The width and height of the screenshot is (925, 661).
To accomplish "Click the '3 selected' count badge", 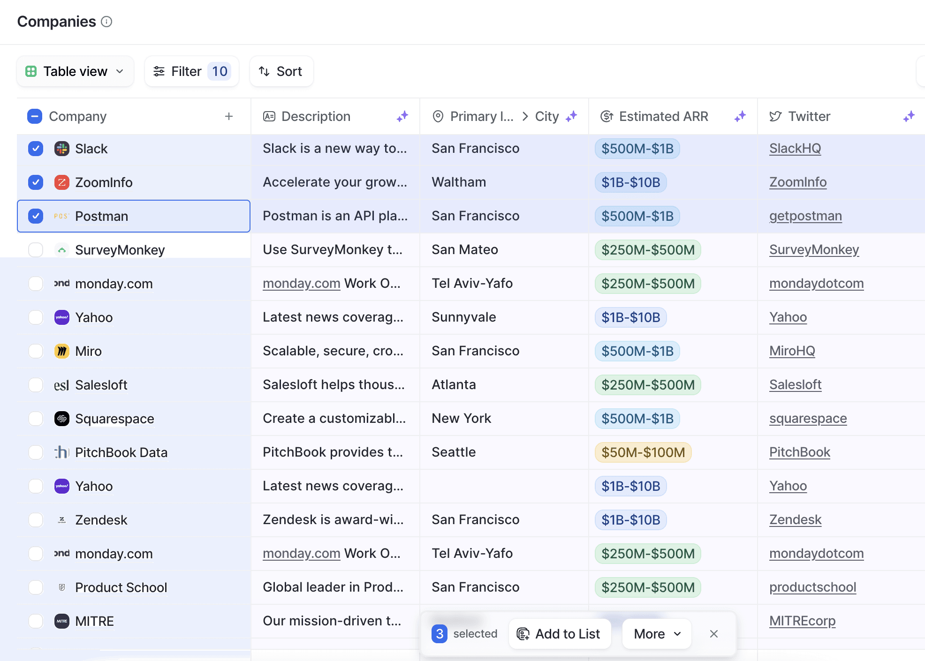I will click(x=440, y=634).
